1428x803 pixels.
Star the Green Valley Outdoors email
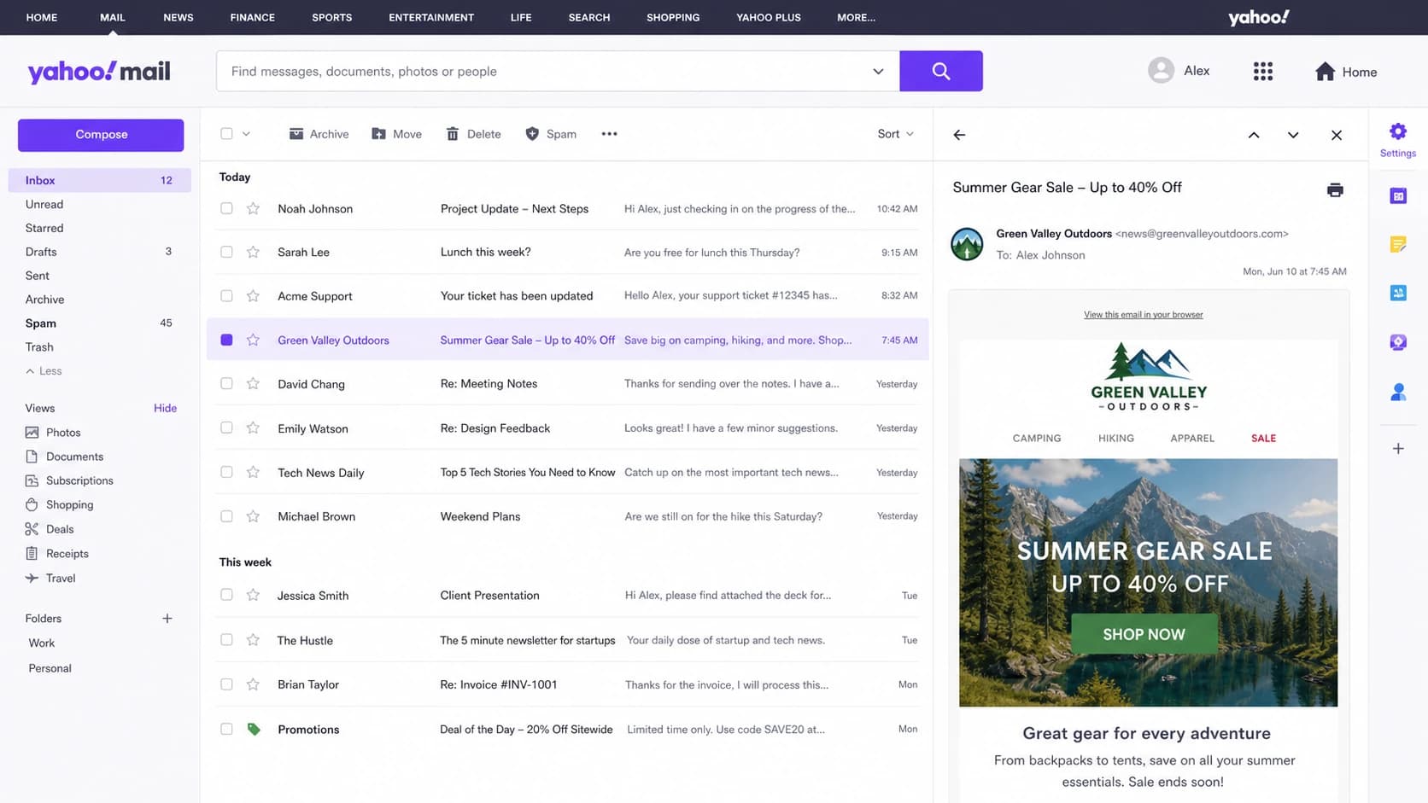tap(253, 340)
